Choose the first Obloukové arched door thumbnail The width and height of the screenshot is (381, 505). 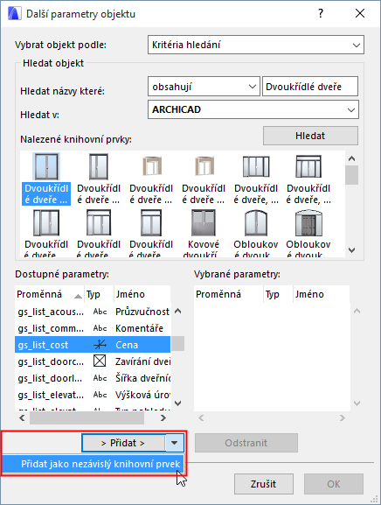coord(256,223)
